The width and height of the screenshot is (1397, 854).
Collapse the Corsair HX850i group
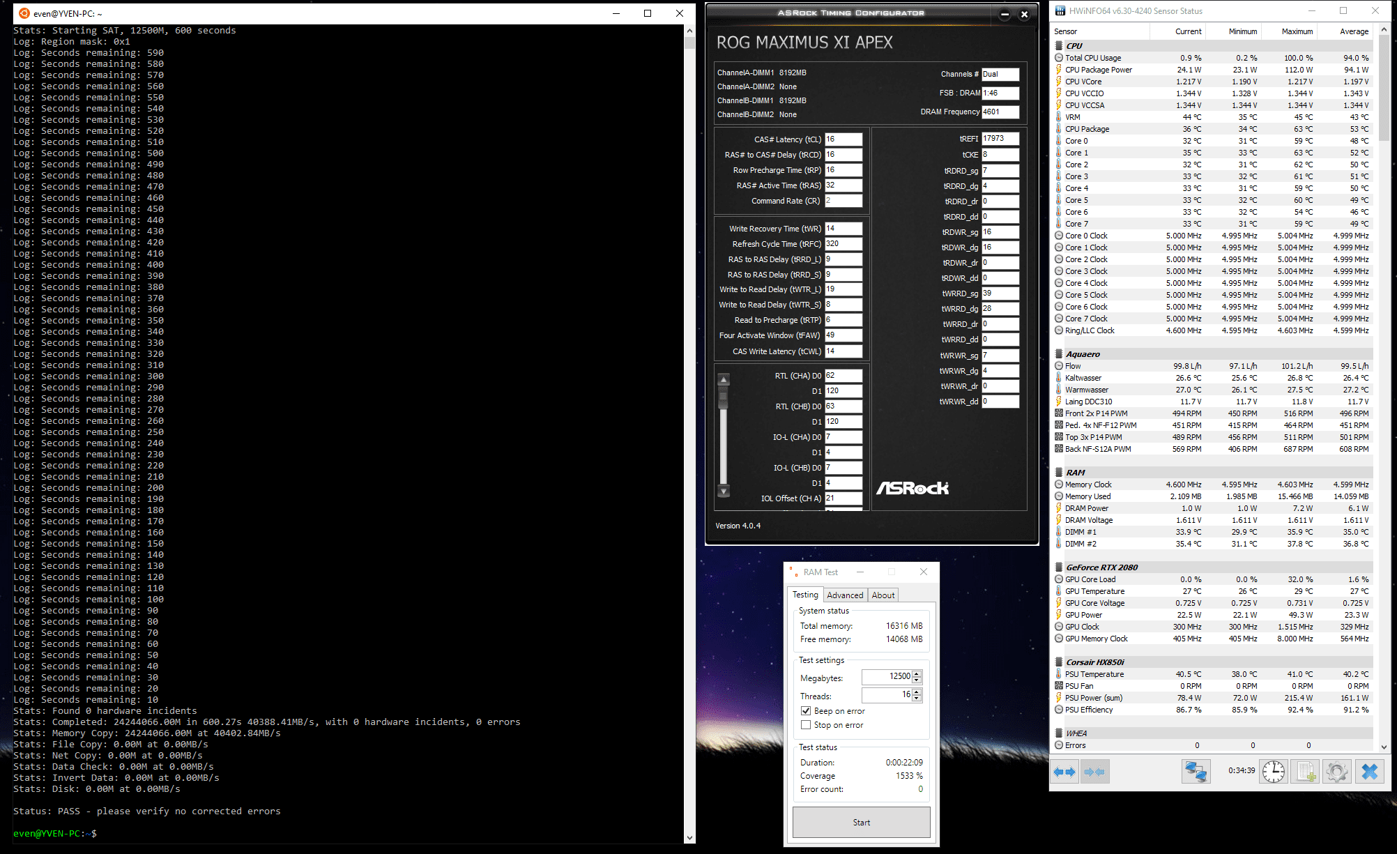[x=1059, y=662]
